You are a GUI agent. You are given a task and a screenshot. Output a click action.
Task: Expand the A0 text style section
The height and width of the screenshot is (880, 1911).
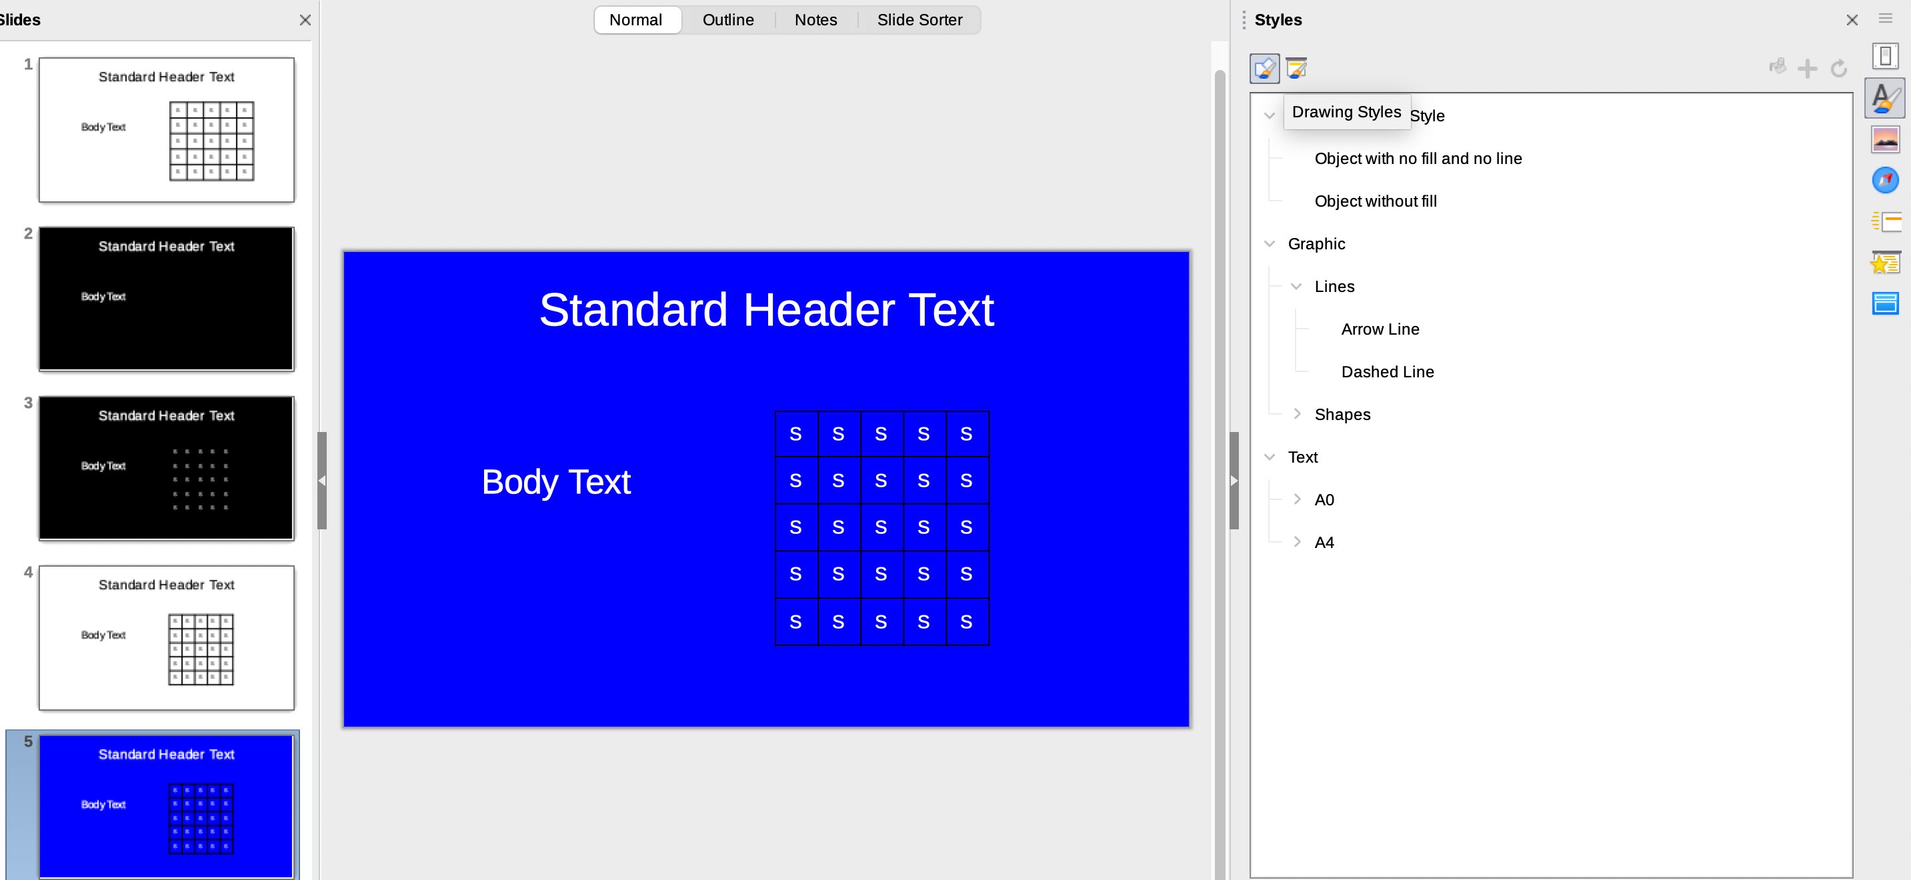pos(1296,499)
